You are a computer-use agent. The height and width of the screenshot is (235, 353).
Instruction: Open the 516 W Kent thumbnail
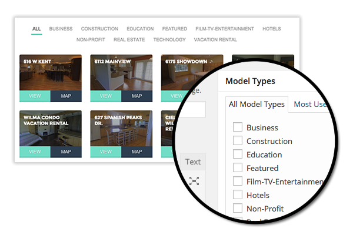[51, 73]
